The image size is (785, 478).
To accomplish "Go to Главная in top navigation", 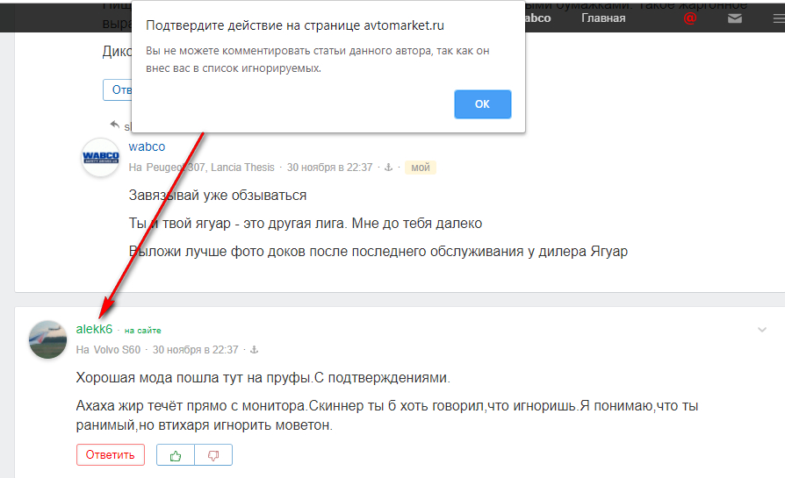I will tap(603, 18).
